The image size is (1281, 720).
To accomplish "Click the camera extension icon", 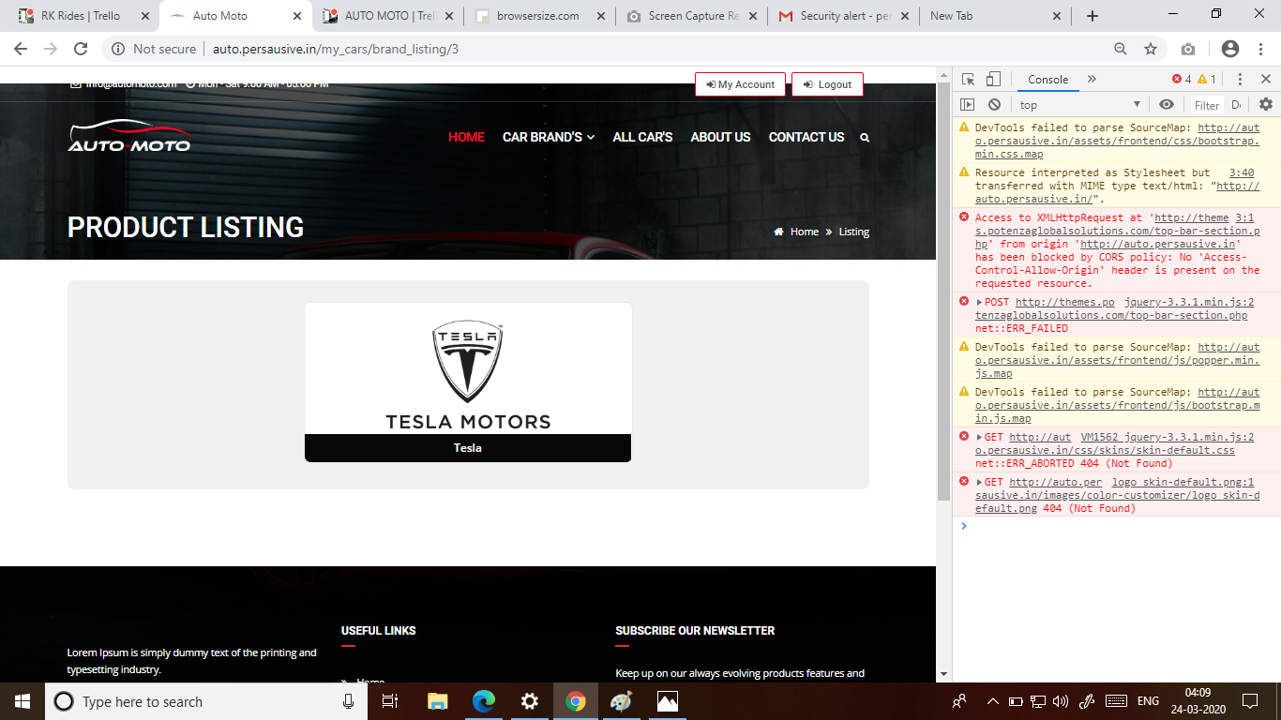I will point(1188,49).
